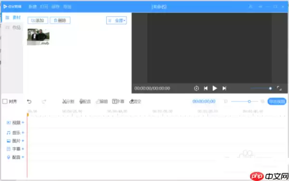Open the 打开 (Open) menu item
The image size is (289, 181).
pos(44,7)
